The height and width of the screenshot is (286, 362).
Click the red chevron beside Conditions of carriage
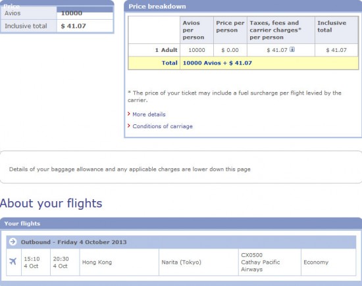[129, 126]
